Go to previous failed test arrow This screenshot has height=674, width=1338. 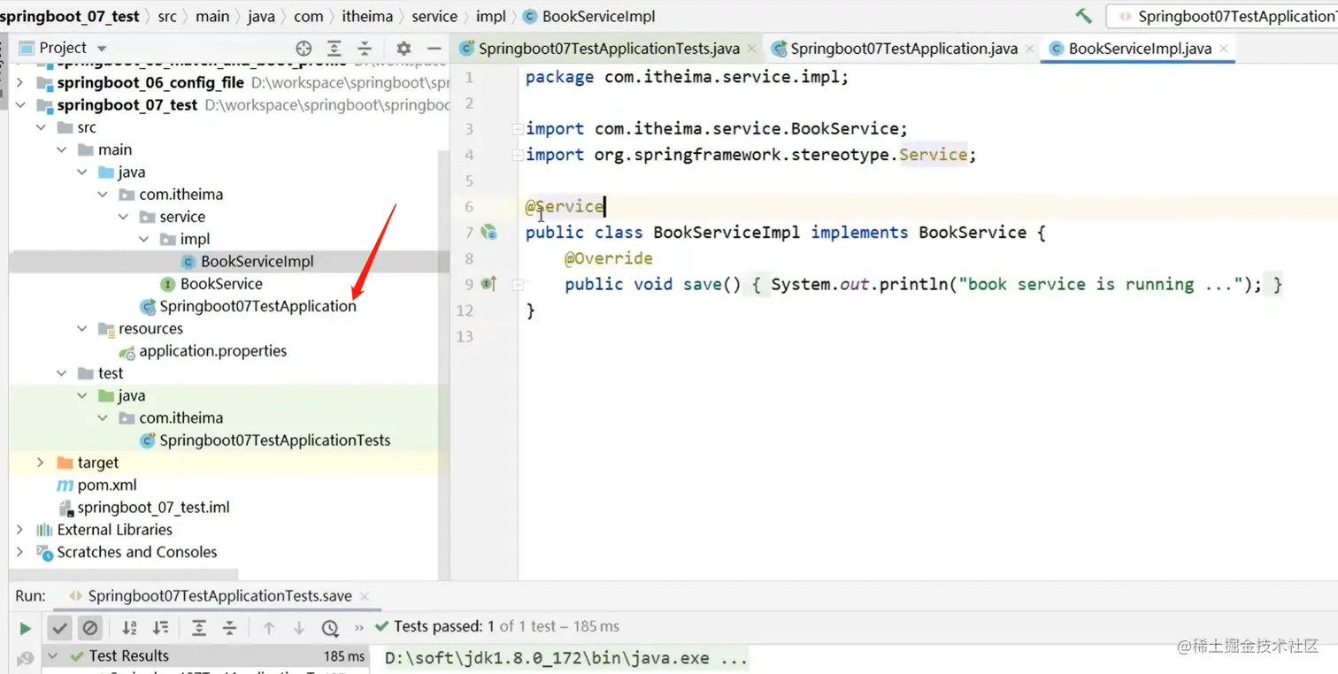tap(269, 628)
